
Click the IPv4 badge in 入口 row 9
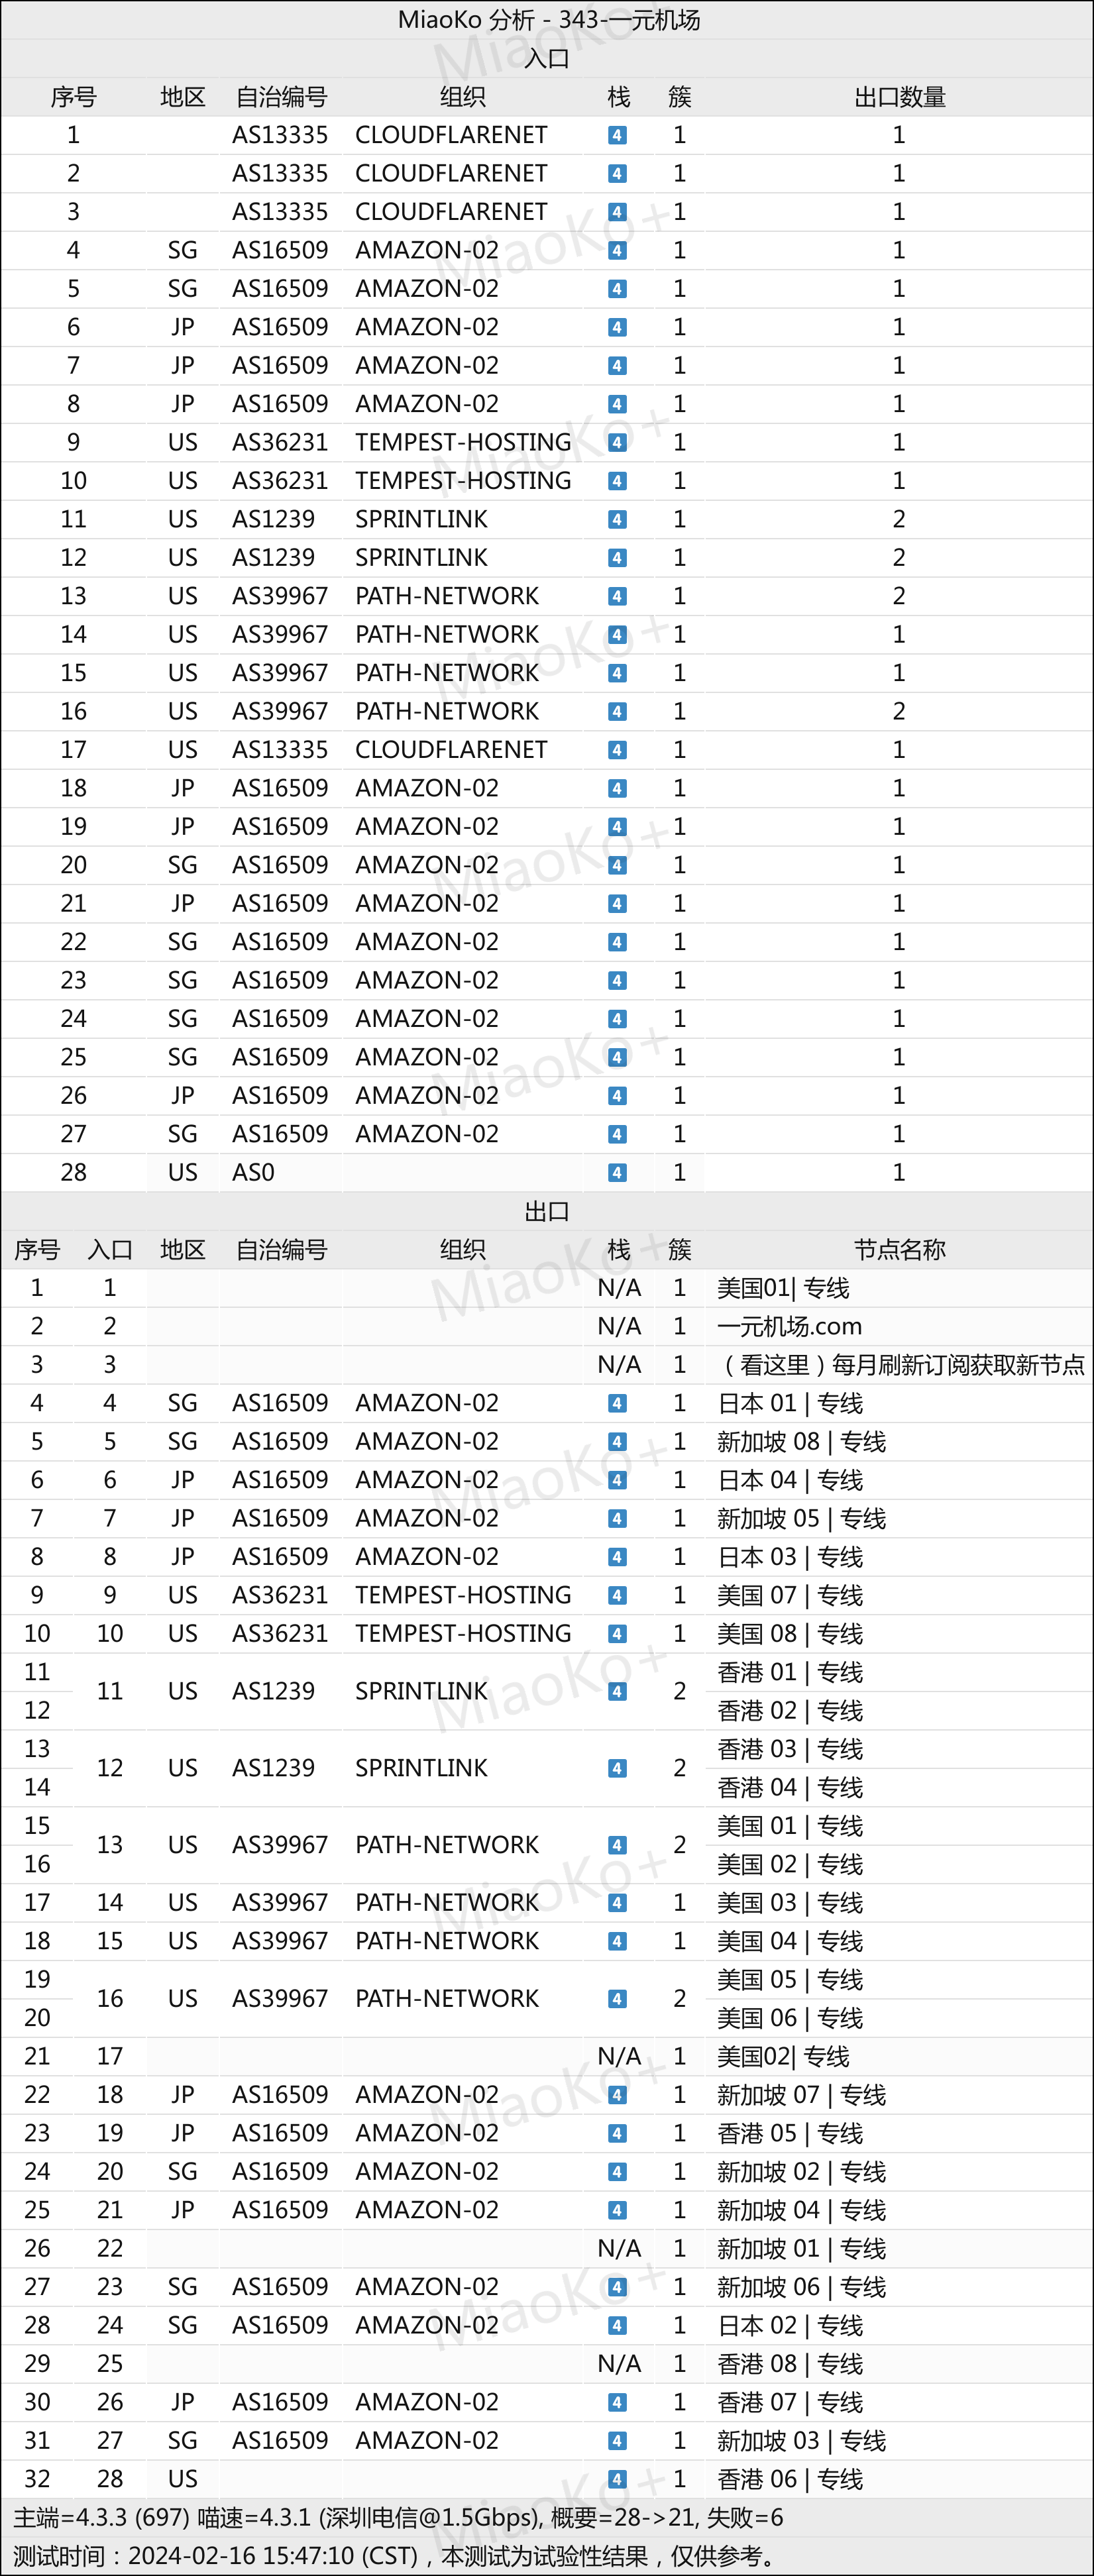click(618, 442)
